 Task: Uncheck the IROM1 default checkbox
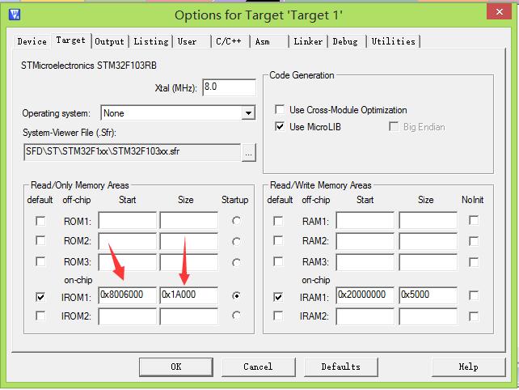point(40,297)
